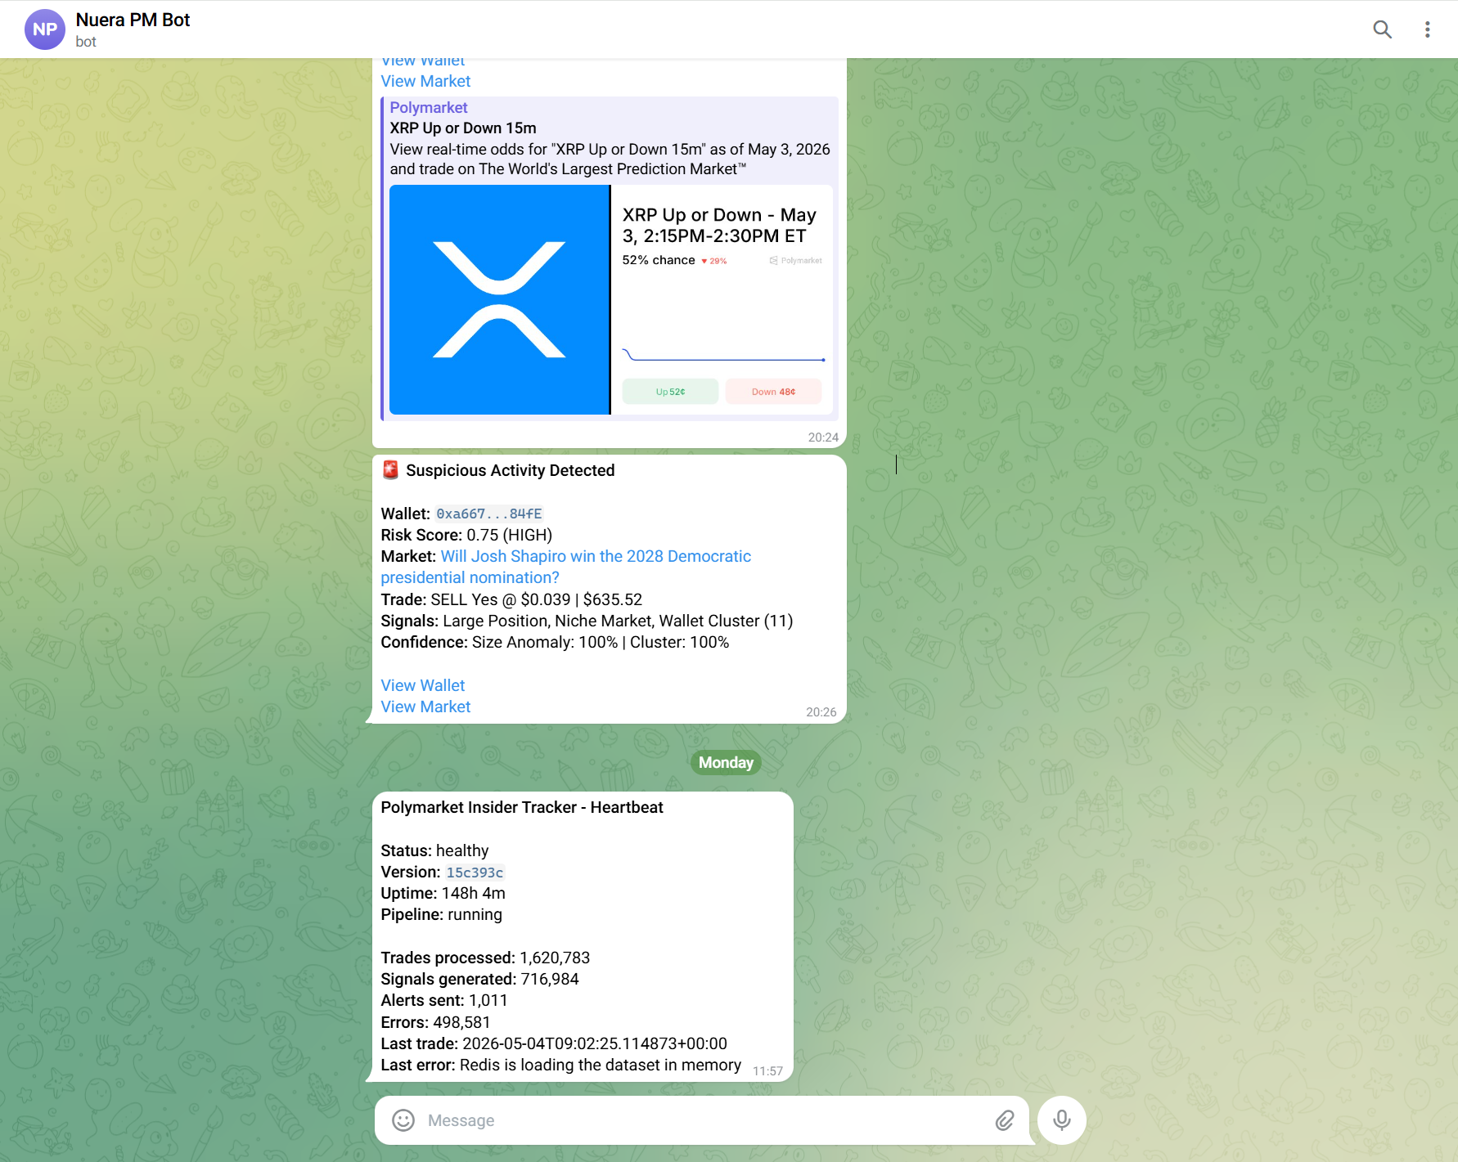Click the "Pipeline: running" line
Viewport: 1458px width, 1162px height.
441,914
